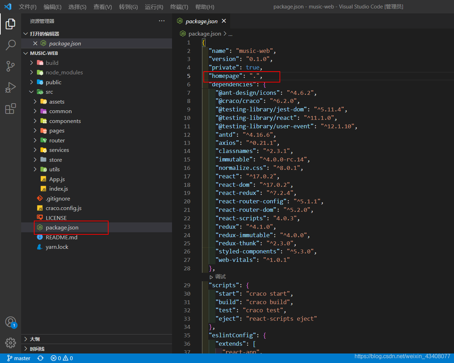Select the package.json editor tab

pos(201,21)
